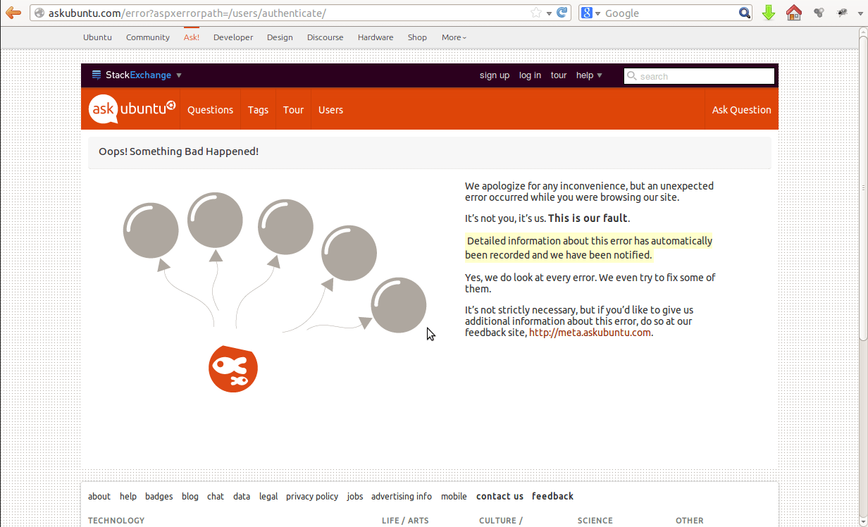
Task: Open the help dropdown in the header
Action: (589, 75)
